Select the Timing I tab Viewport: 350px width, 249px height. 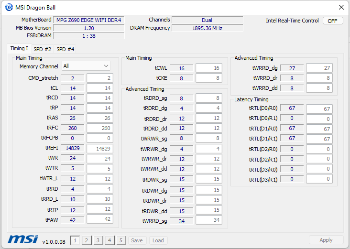coord(19,49)
